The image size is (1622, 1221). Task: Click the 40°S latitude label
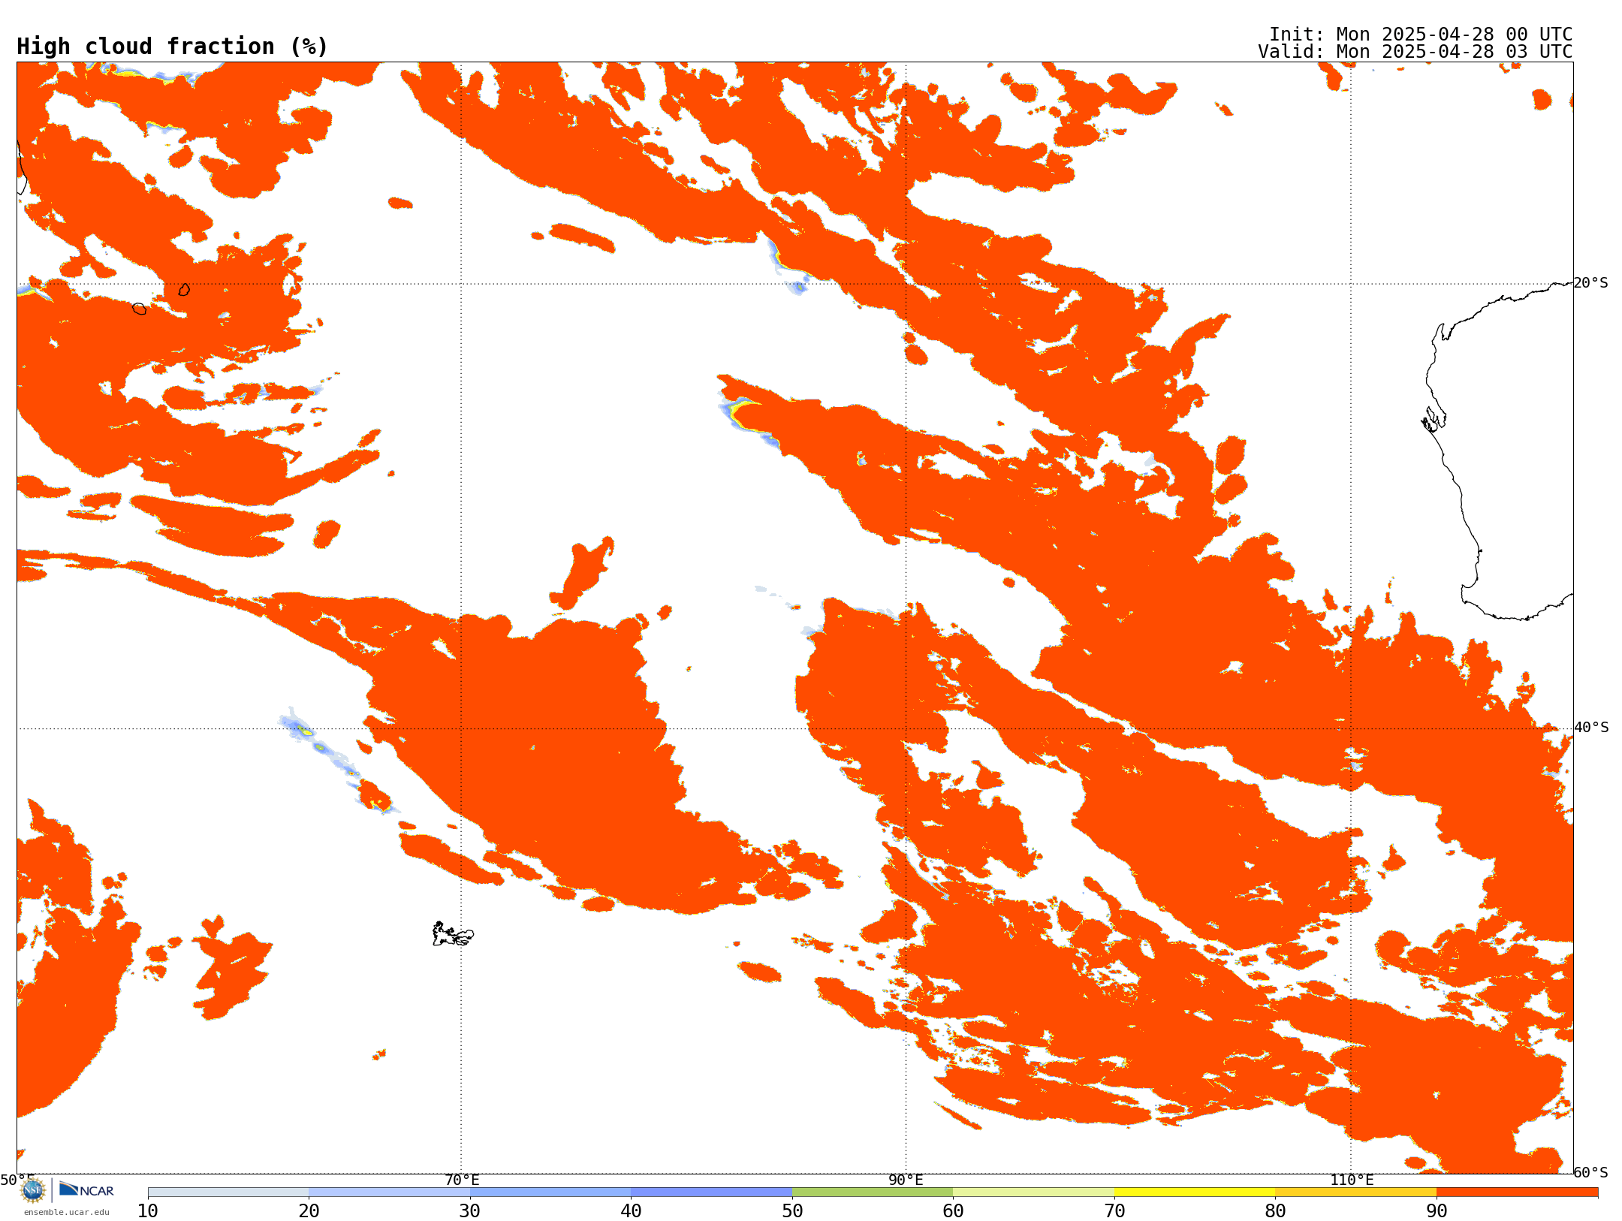point(1590,728)
